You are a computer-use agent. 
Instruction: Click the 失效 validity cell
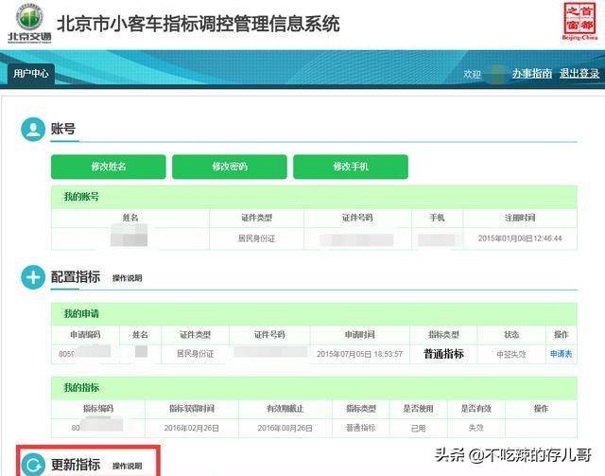click(x=476, y=428)
